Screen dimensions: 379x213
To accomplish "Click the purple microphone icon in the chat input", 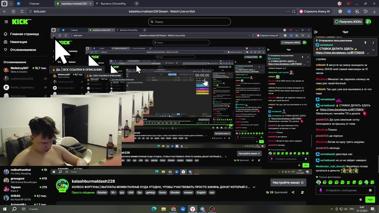I will [321, 190].
